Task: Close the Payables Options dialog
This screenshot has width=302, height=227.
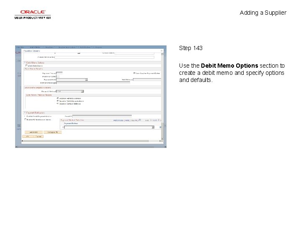Action: pos(161,51)
